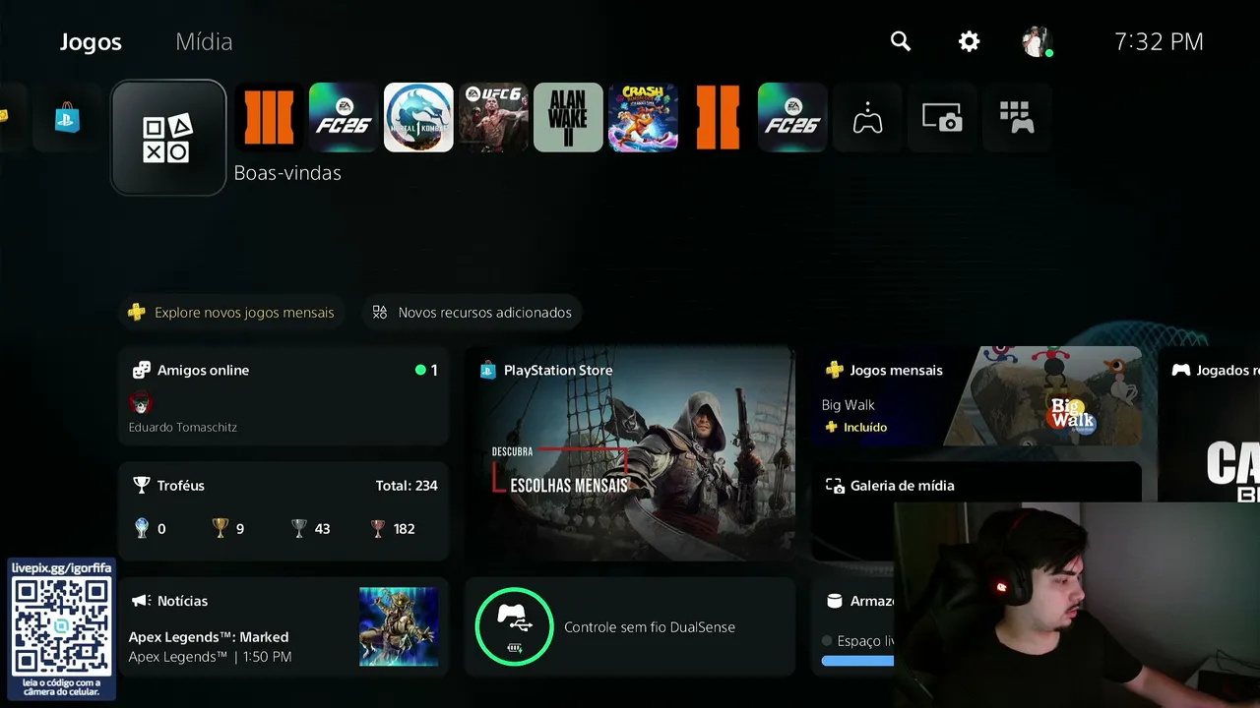
Task: Click the friend name Eduardo Tomaschitz
Action: coord(182,428)
